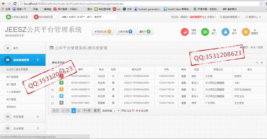Click page 1 pagination button
The image size is (267, 139).
(74, 111)
